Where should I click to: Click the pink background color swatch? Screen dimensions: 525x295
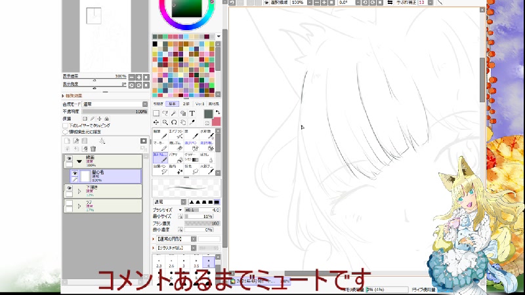pos(216,122)
